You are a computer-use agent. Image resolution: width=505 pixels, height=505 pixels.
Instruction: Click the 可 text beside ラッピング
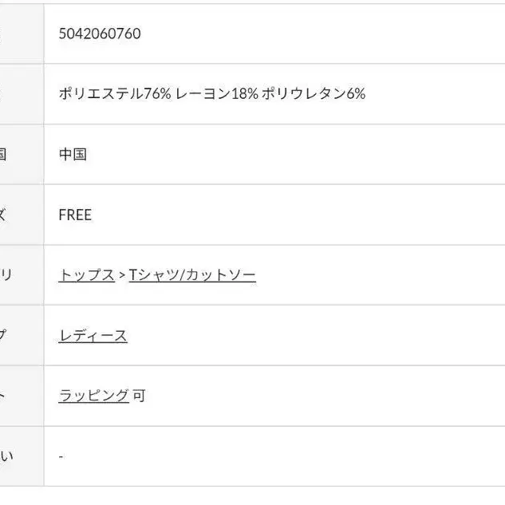click(x=140, y=396)
